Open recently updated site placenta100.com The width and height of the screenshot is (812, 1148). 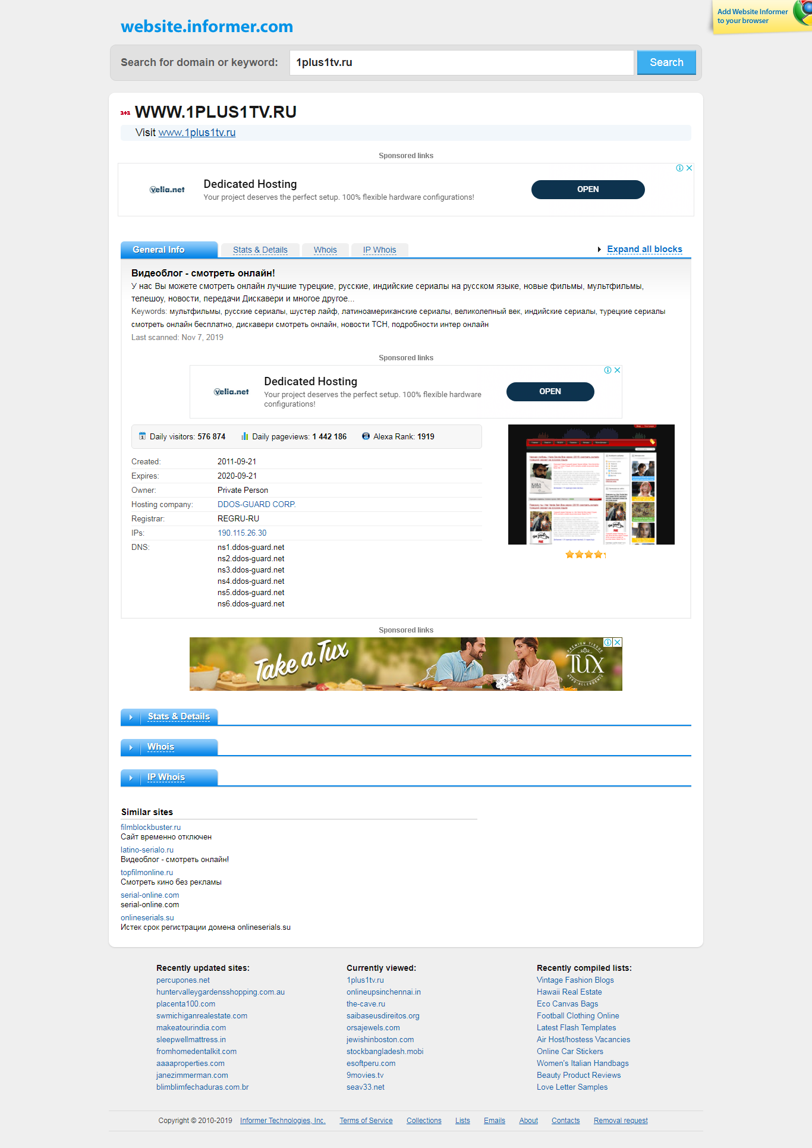(x=185, y=1004)
